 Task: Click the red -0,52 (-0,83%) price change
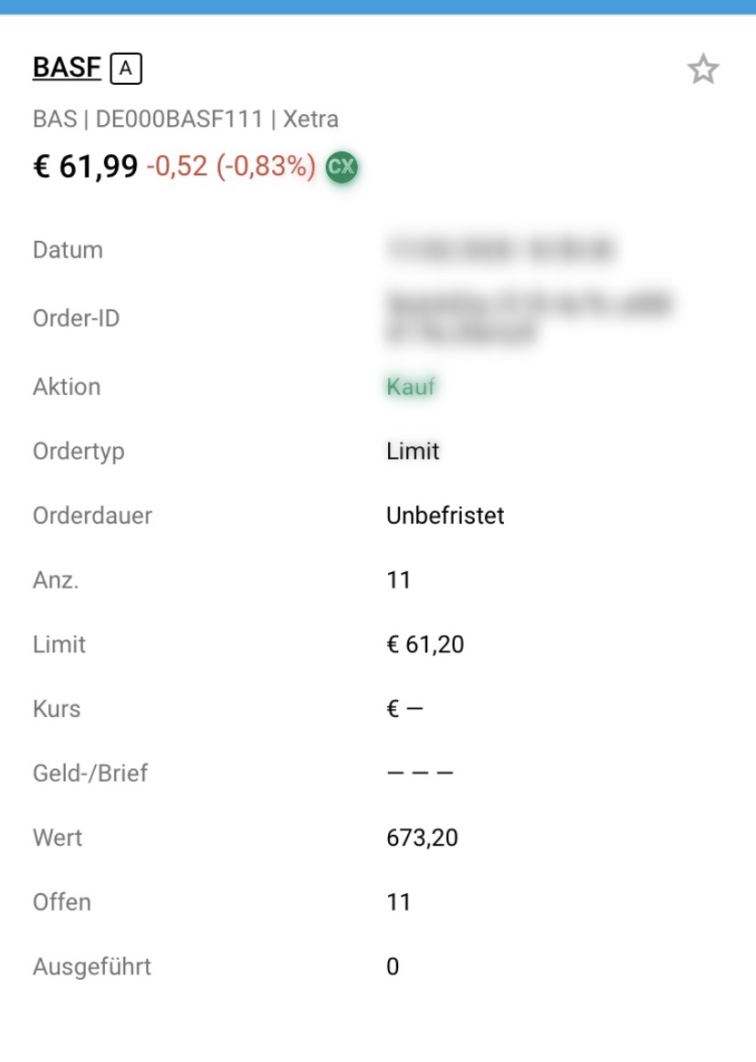tap(231, 167)
